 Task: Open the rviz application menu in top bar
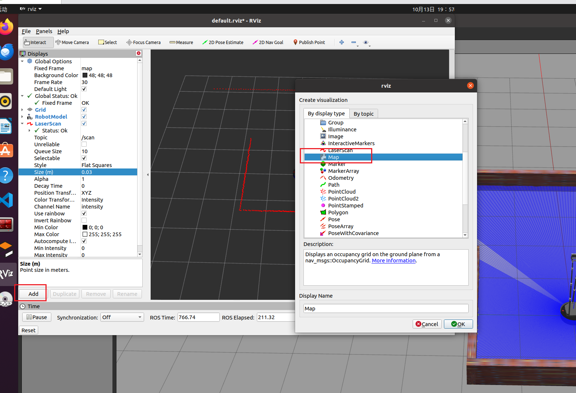31,9
